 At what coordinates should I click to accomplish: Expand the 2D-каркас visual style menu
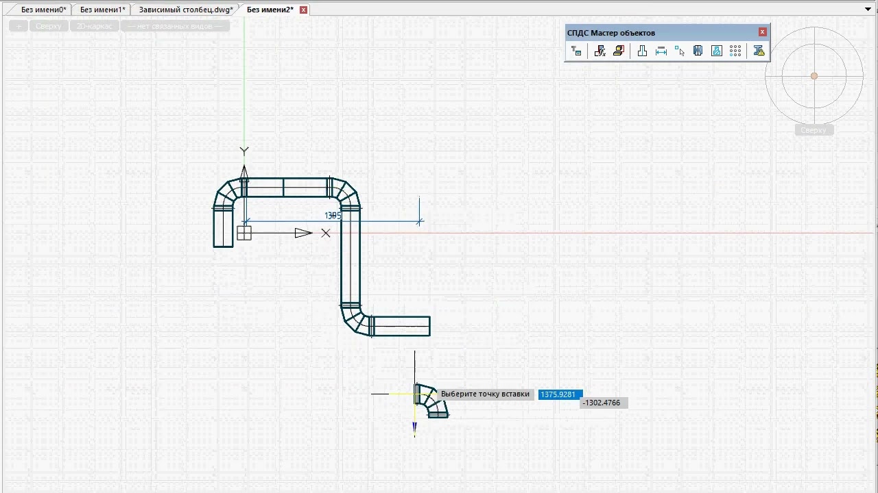pos(95,26)
